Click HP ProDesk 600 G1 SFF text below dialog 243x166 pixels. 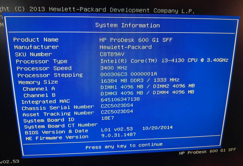tap(208, 151)
